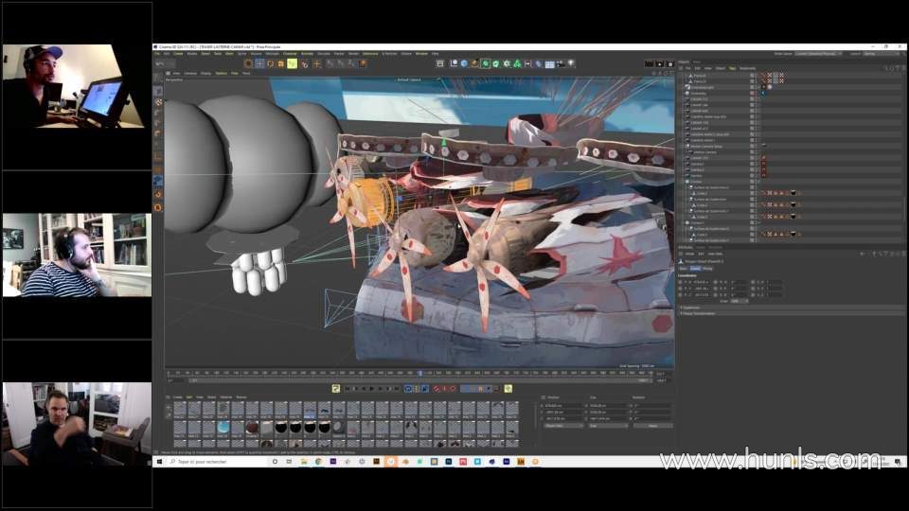This screenshot has height=511, width=909.
Task: Toggle the red Record Active Objects button
Action: [x=437, y=388]
